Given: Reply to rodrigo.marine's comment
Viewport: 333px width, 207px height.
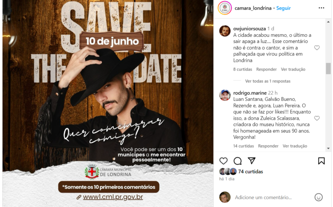Looking at the screenshot, I should (268, 146).
